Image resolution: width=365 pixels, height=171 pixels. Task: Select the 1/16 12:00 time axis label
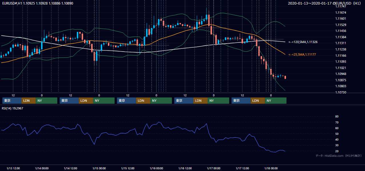[x=185, y=168]
